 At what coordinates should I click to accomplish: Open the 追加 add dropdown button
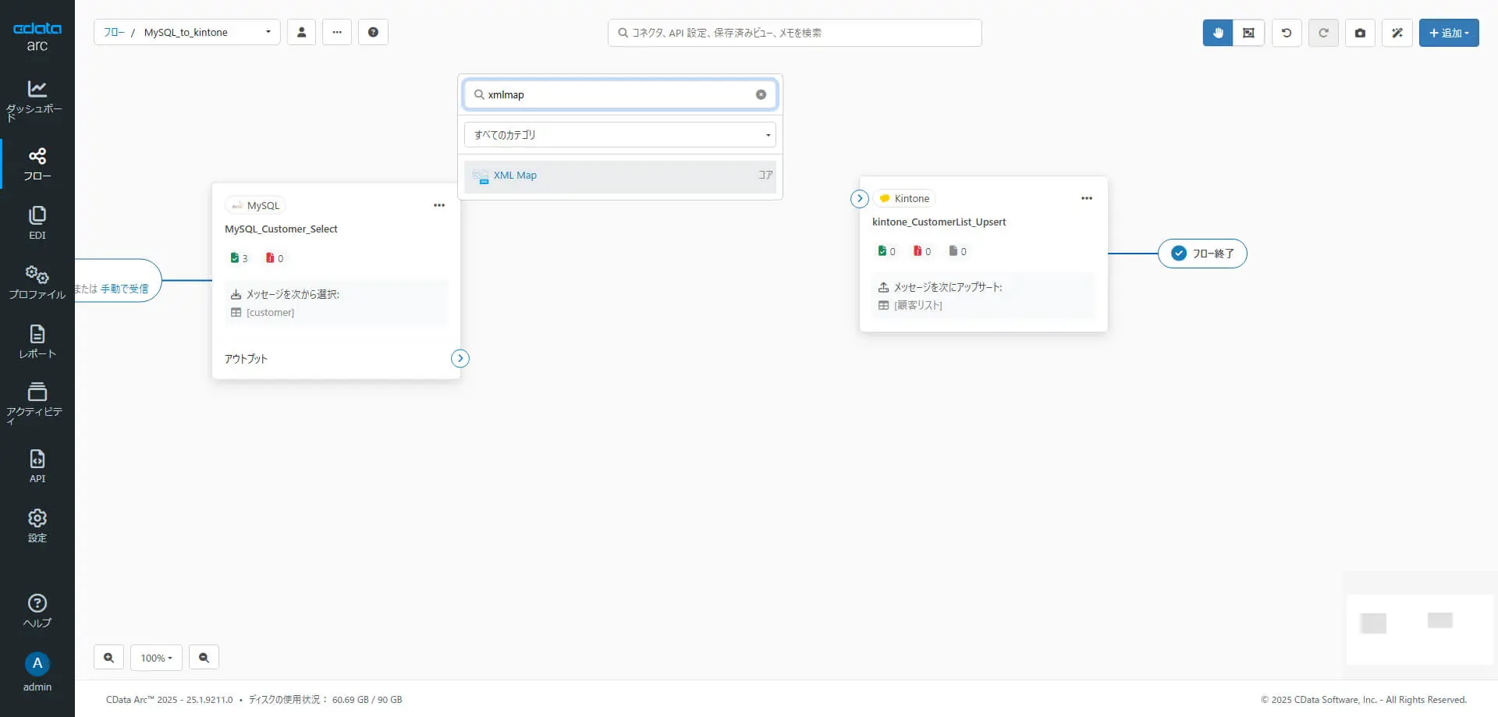(1448, 33)
